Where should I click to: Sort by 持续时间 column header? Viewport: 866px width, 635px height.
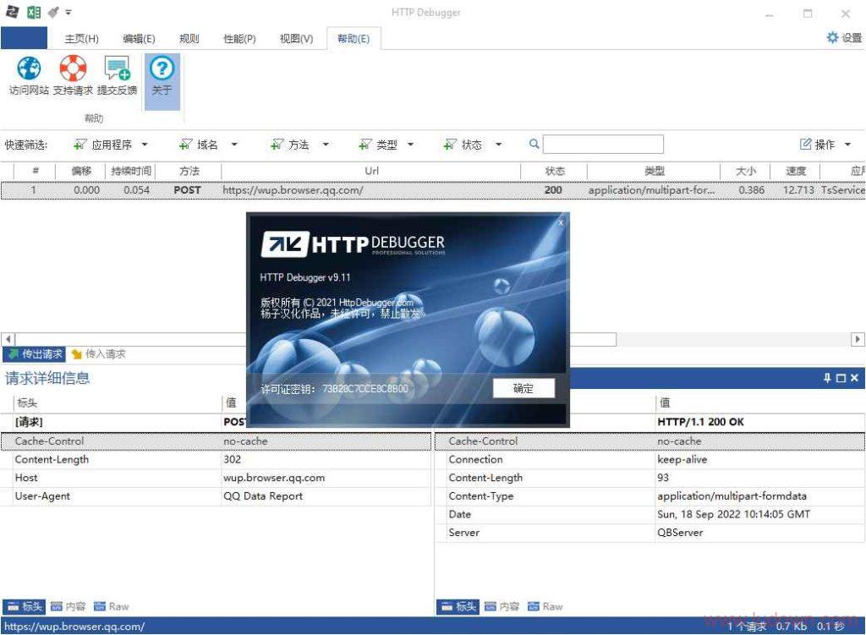pos(131,171)
